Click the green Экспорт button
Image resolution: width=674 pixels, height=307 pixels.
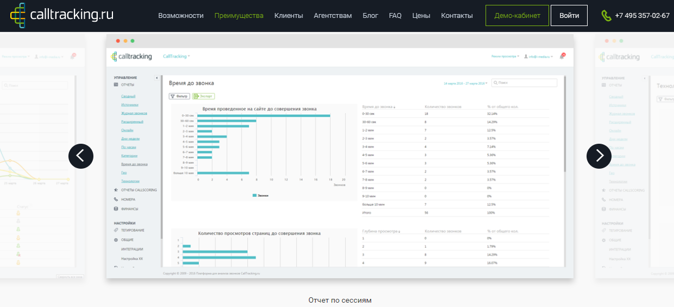(204, 96)
